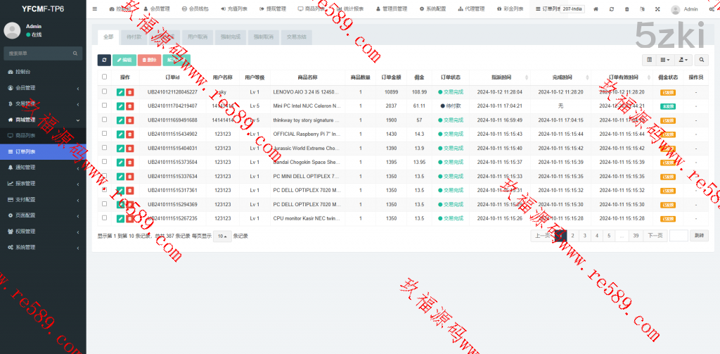Tick the checkbox for order UB2410121128045227
This screenshot has height=354, width=720.
click(105, 91)
